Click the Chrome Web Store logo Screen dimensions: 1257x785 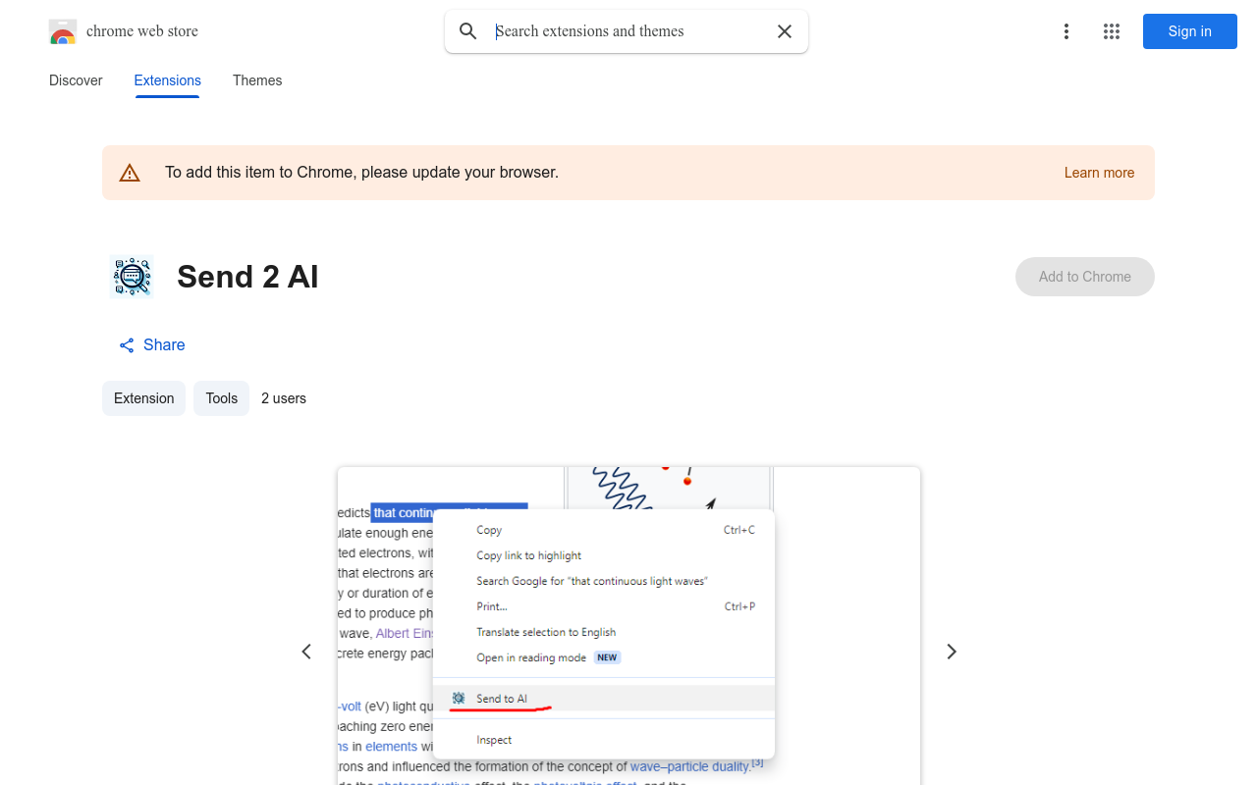click(63, 31)
